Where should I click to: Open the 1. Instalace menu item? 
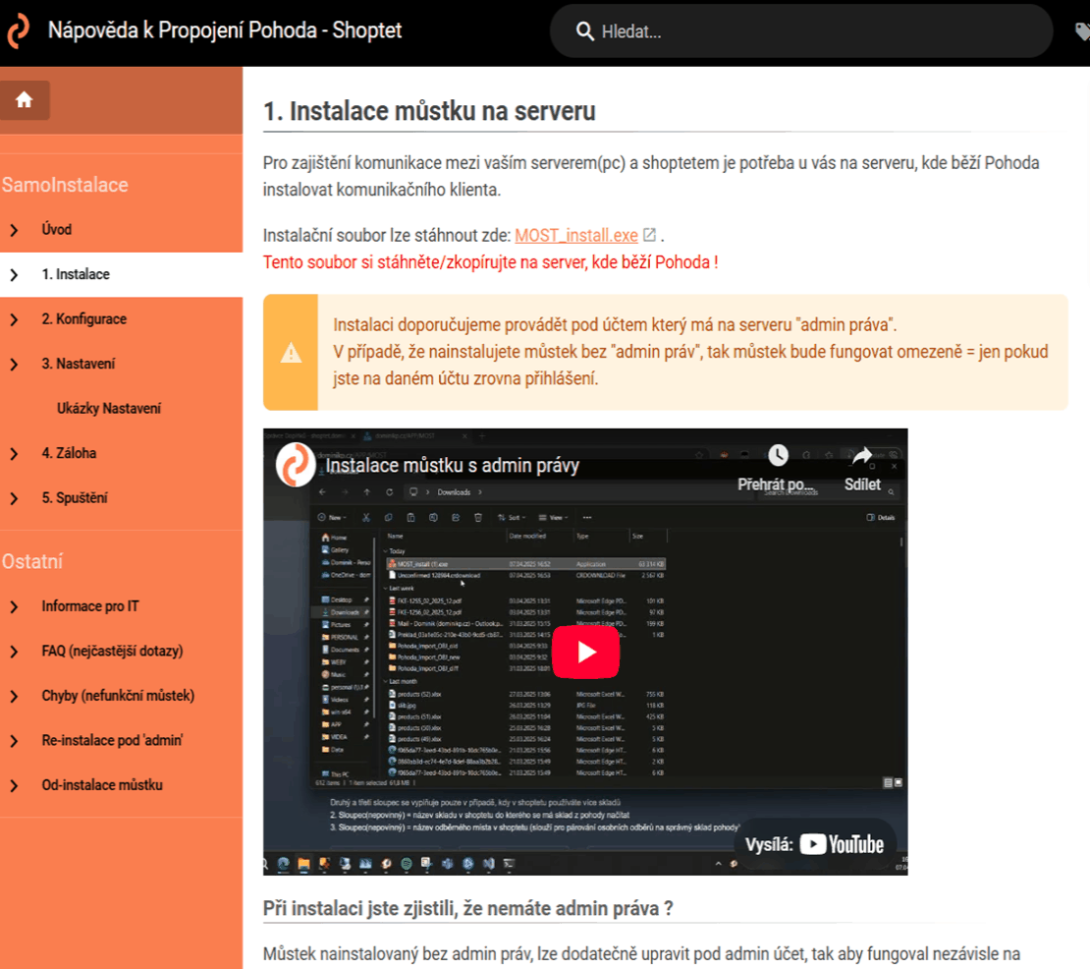[76, 274]
